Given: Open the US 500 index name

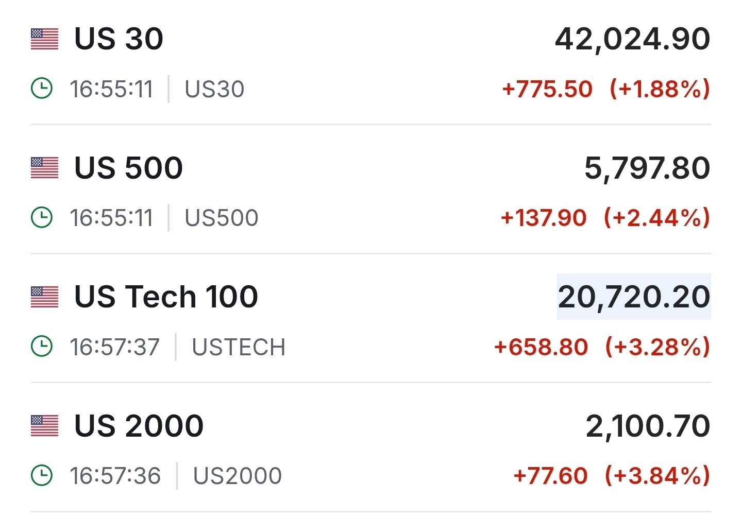Looking at the screenshot, I should pos(128,168).
